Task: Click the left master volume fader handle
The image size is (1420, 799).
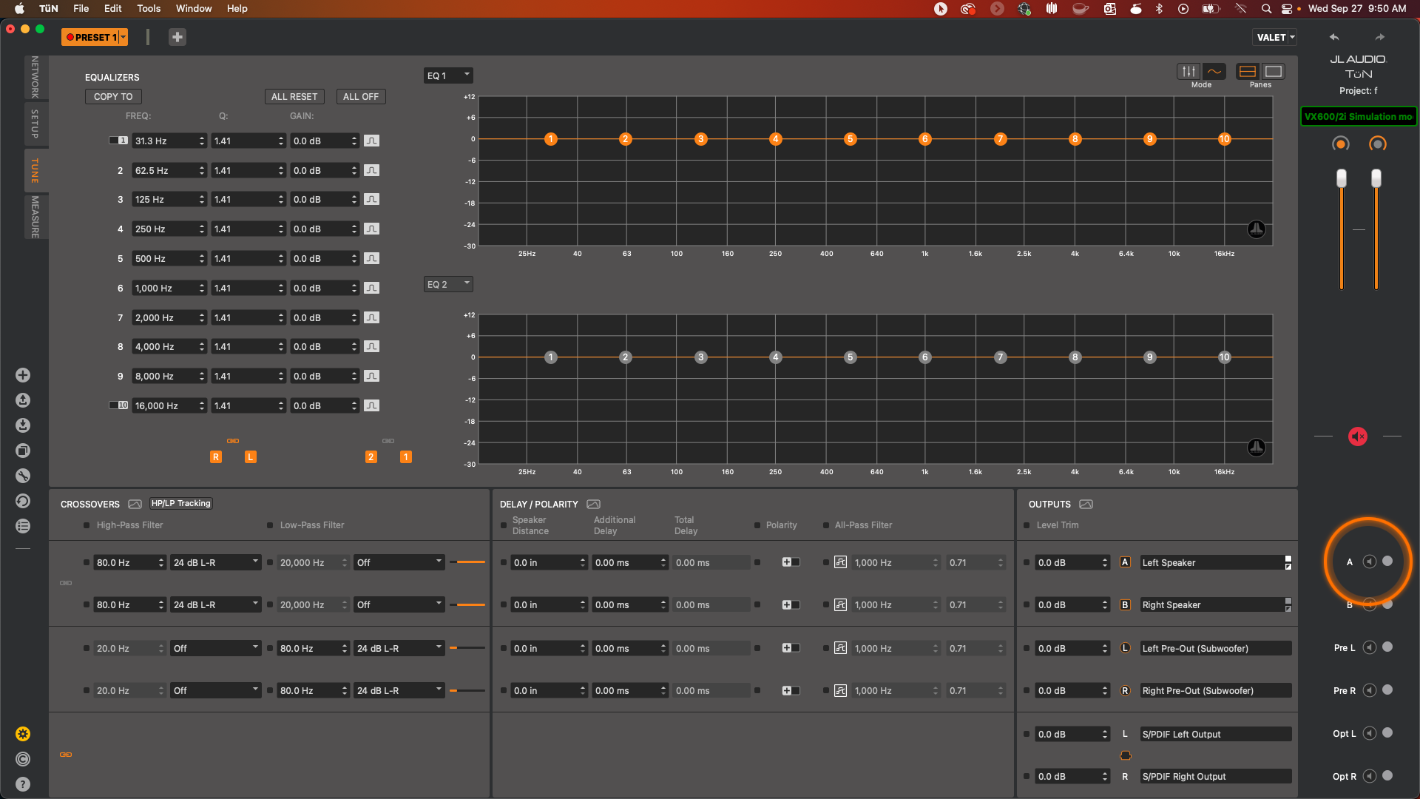Action: 1341,178
